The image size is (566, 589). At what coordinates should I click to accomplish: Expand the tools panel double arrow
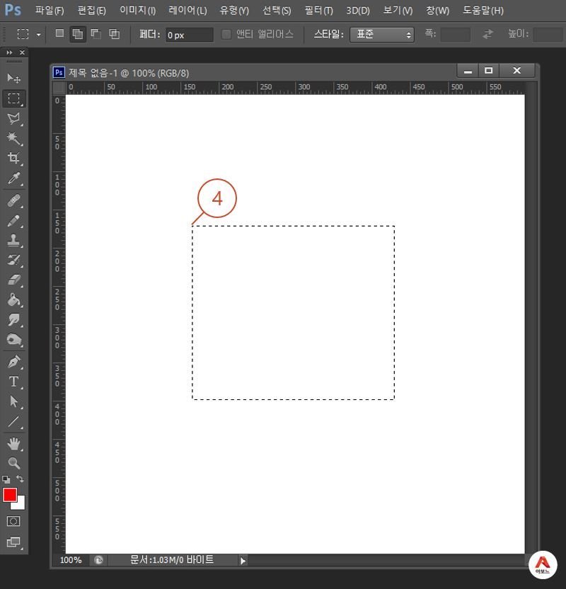click(x=9, y=52)
